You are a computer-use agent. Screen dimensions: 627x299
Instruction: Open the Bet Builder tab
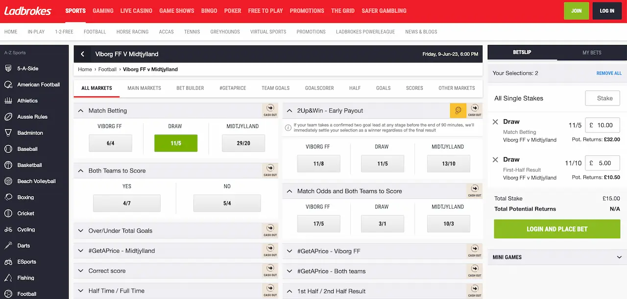click(190, 88)
